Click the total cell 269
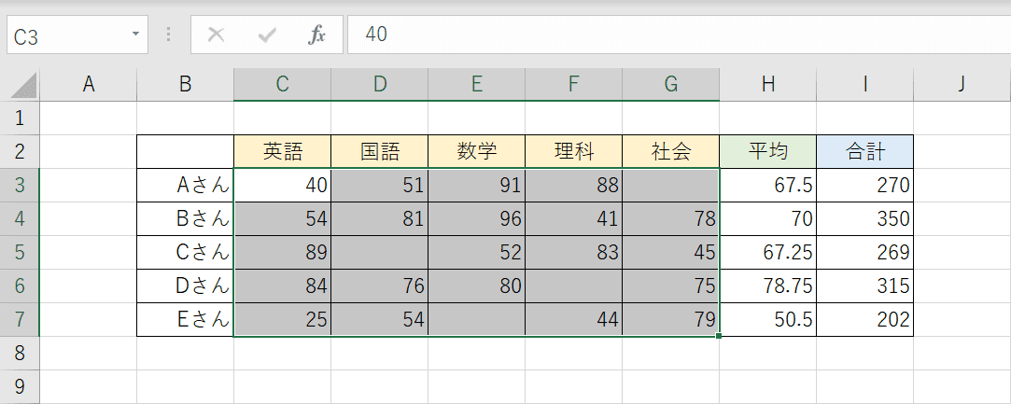 (865, 252)
